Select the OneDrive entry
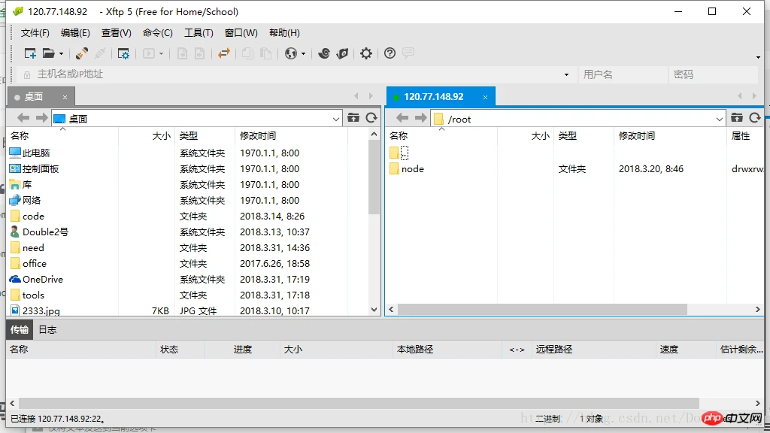Image resolution: width=770 pixels, height=433 pixels. click(x=42, y=280)
